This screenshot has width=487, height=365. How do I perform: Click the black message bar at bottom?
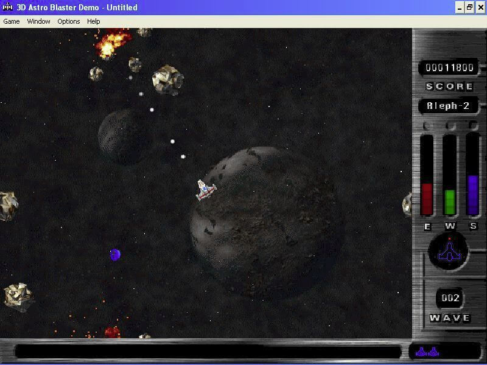click(x=208, y=352)
